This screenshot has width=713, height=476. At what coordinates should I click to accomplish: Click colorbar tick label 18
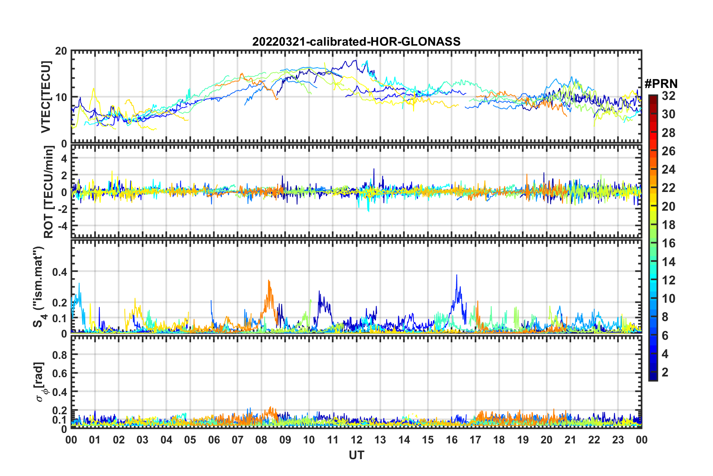[668, 225]
